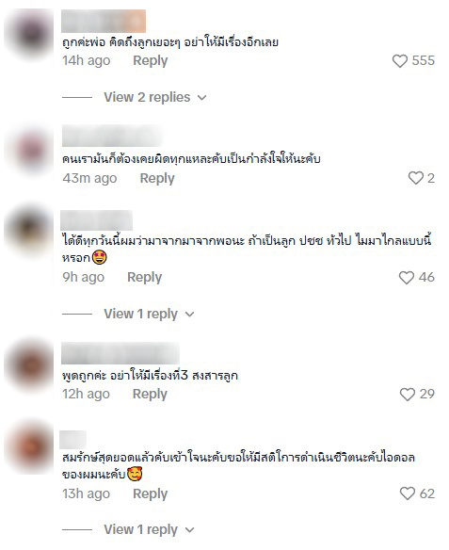Reply to the 9h ago comment

click(x=144, y=277)
